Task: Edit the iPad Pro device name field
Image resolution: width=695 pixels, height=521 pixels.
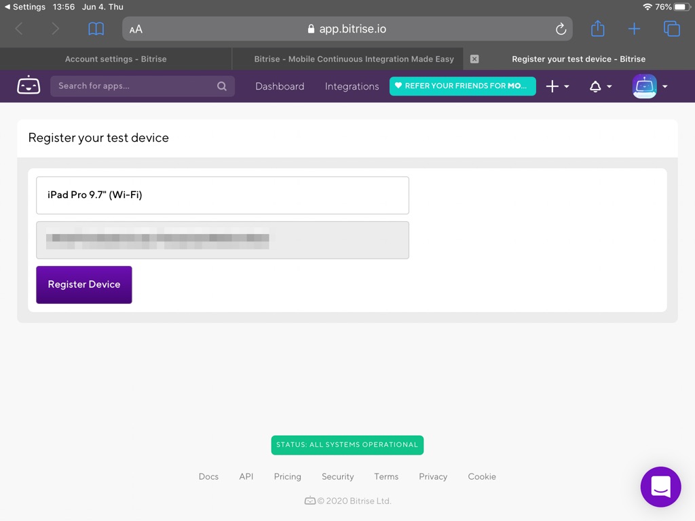Action: point(223,195)
